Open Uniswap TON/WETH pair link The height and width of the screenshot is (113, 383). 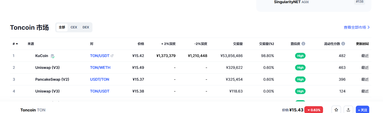point(100,68)
